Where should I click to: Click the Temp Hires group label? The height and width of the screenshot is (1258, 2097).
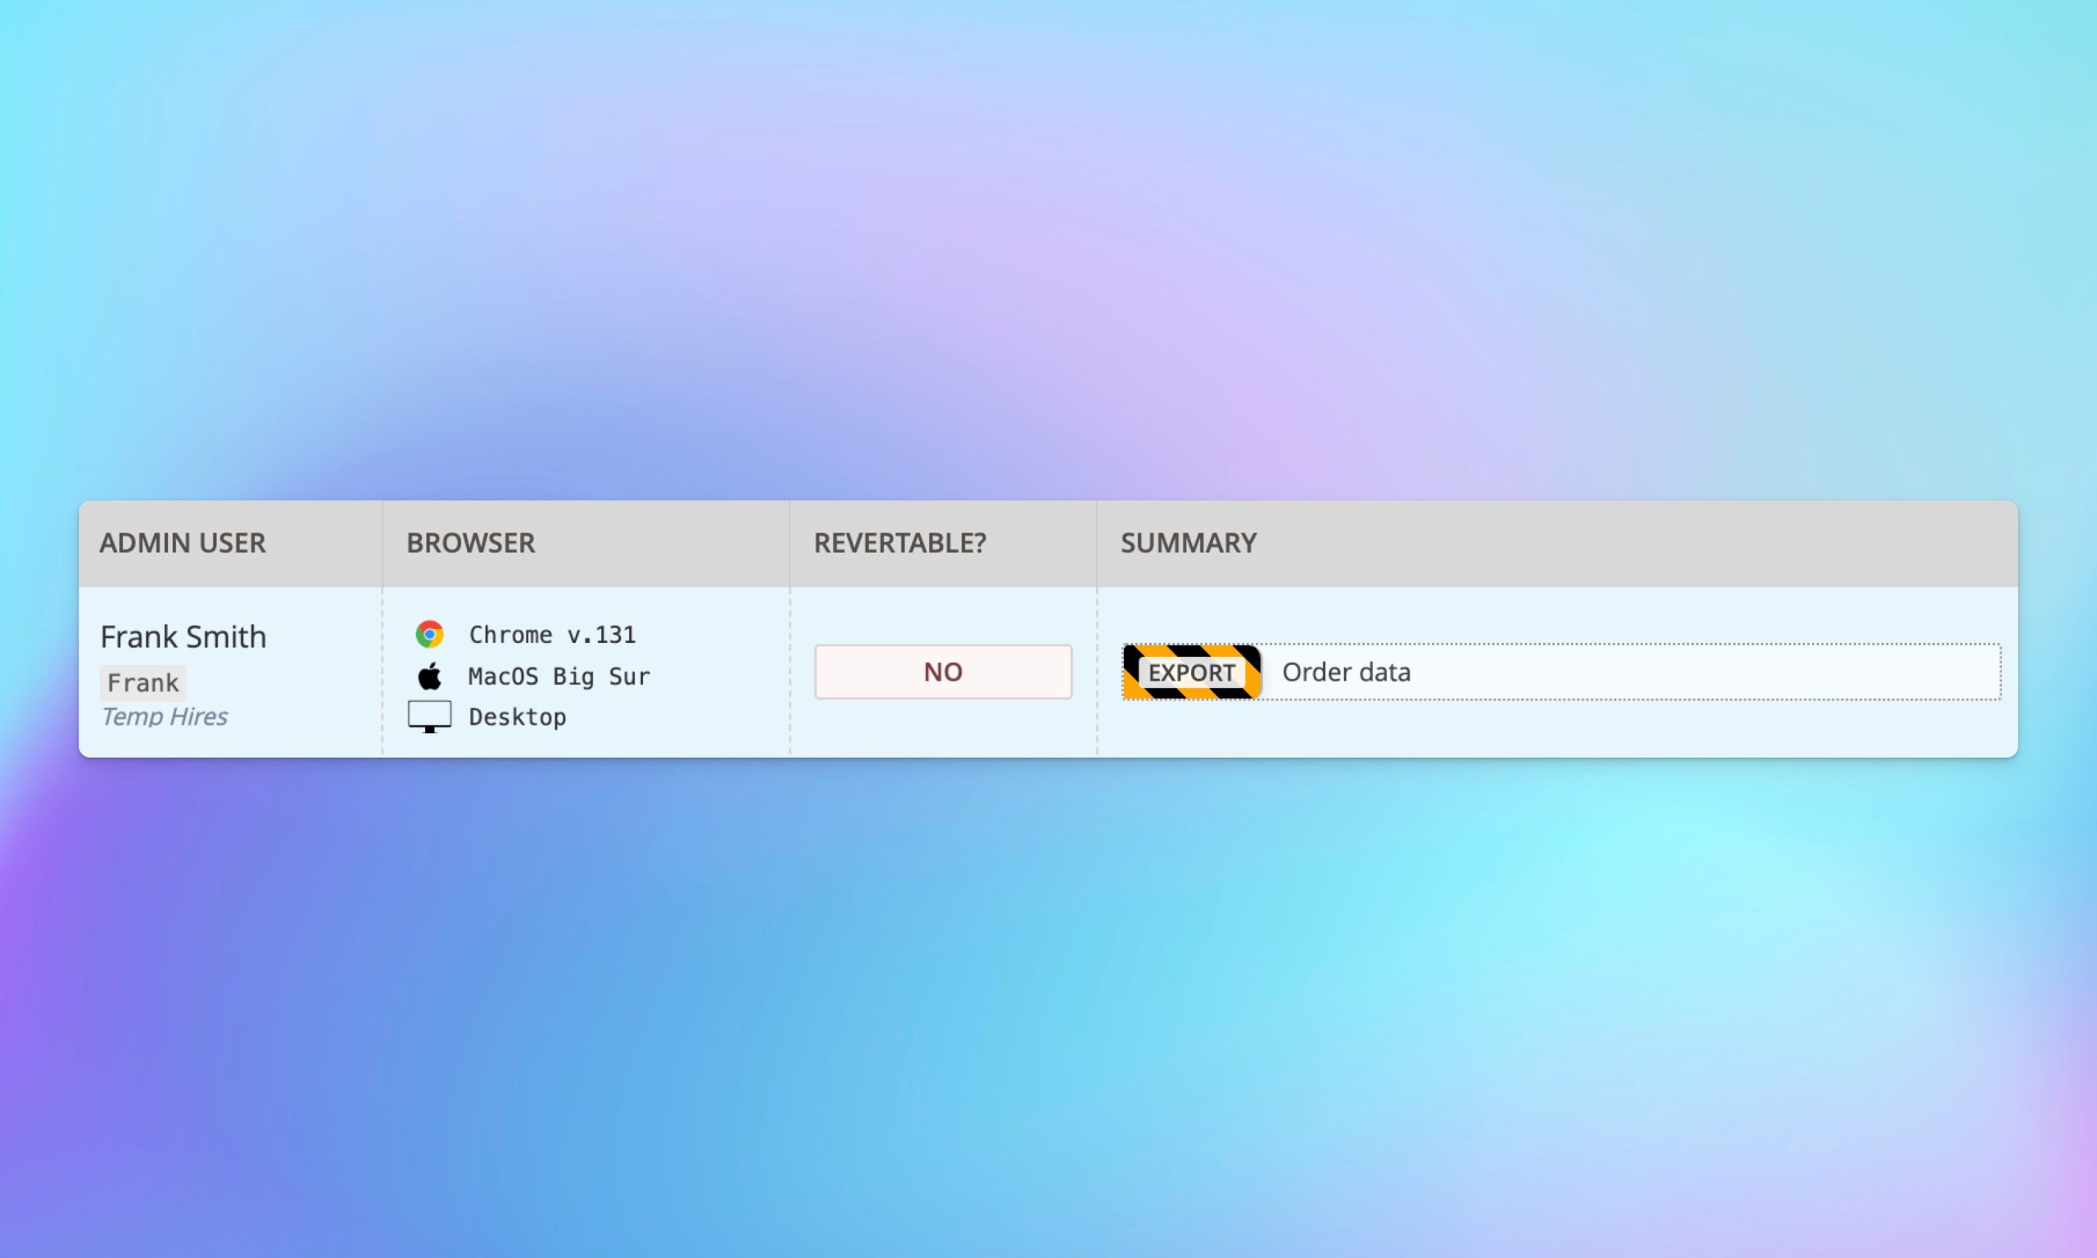click(x=165, y=717)
